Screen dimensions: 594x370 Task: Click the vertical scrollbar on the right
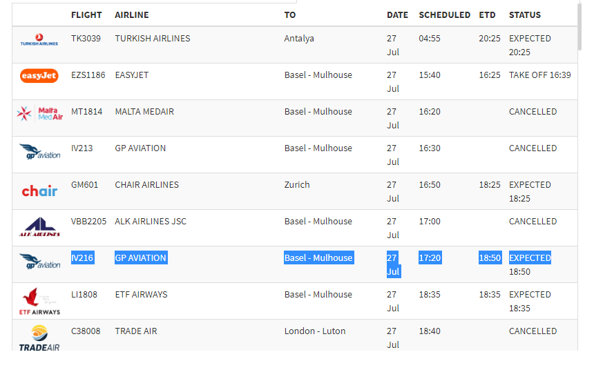tap(579, 28)
